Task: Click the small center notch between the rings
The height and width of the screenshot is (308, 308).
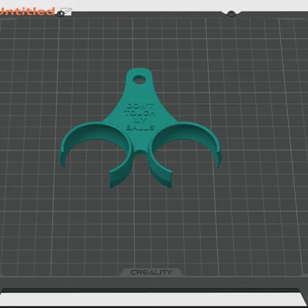Action: click(x=140, y=152)
